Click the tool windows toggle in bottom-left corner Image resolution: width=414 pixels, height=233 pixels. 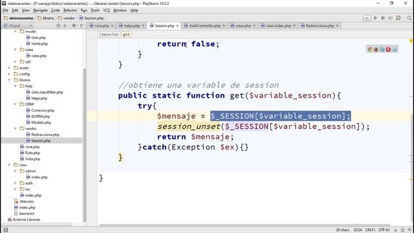point(6,230)
